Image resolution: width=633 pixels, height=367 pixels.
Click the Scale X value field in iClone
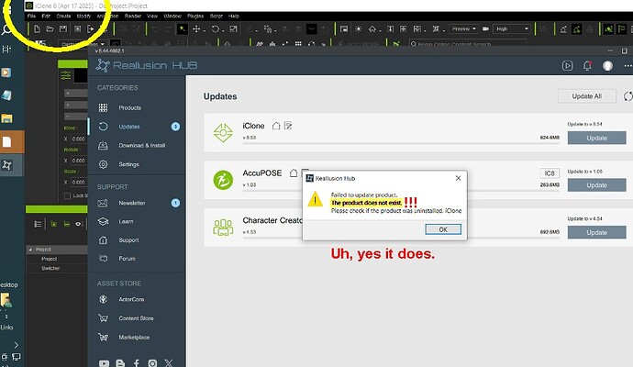coord(79,183)
